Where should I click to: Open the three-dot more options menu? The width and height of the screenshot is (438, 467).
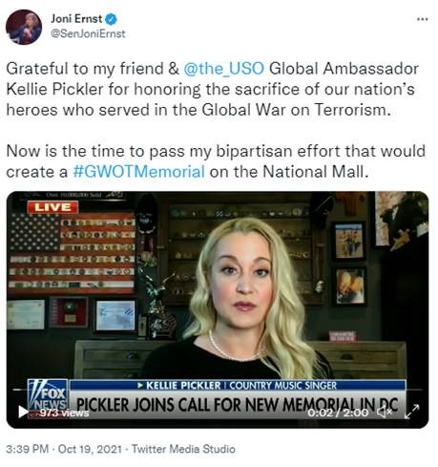click(422, 20)
